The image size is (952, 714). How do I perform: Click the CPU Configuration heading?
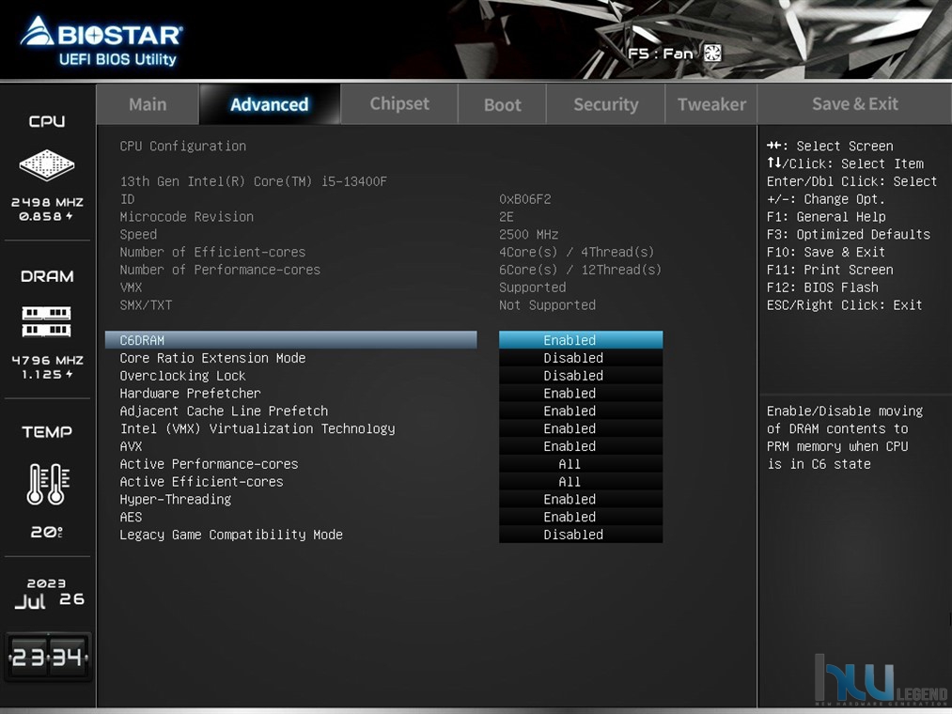(182, 146)
